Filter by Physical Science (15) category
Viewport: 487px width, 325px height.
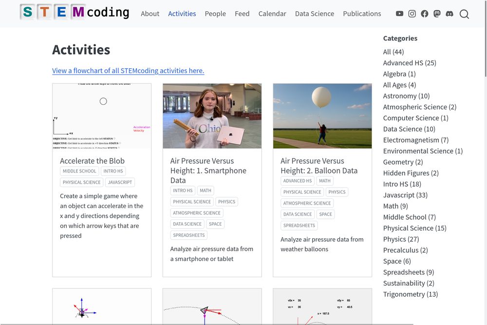tap(414, 229)
